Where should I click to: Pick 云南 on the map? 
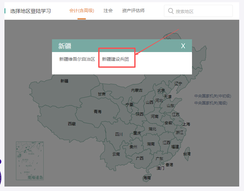tap(116, 154)
